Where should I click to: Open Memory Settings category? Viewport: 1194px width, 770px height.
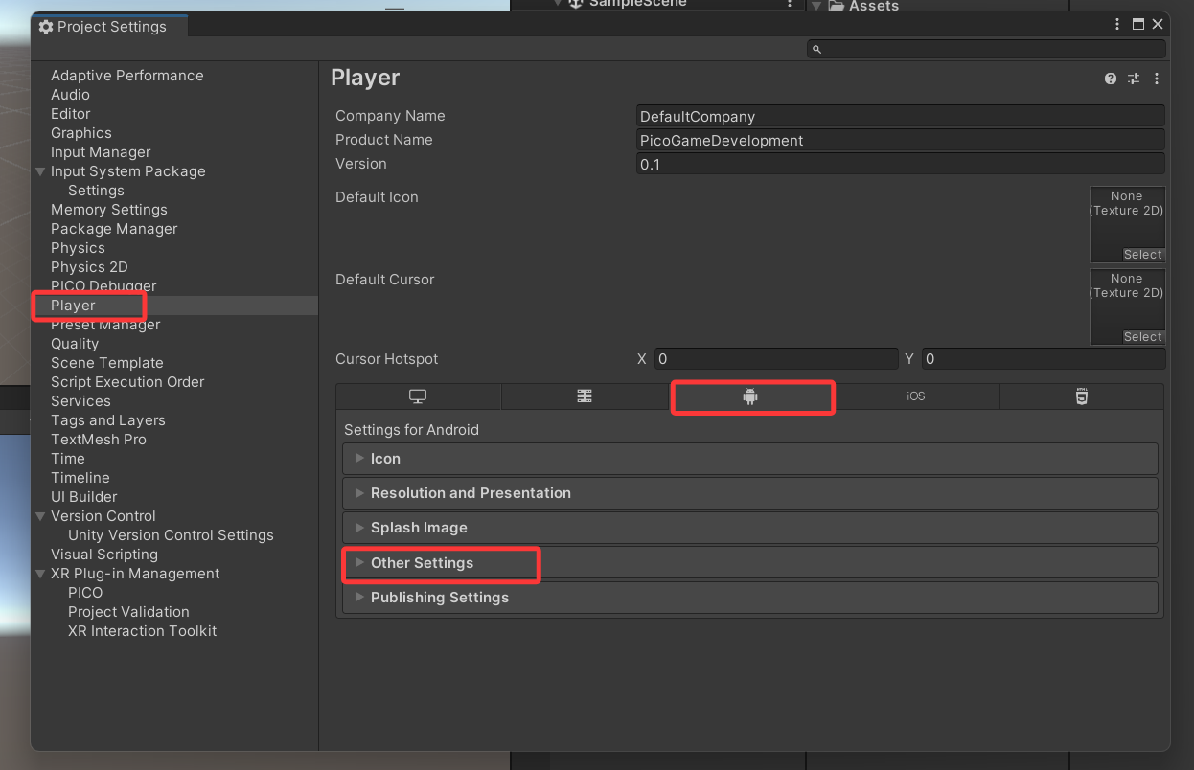[108, 210]
